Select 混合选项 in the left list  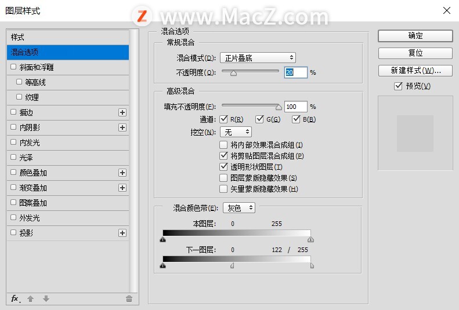pos(68,52)
